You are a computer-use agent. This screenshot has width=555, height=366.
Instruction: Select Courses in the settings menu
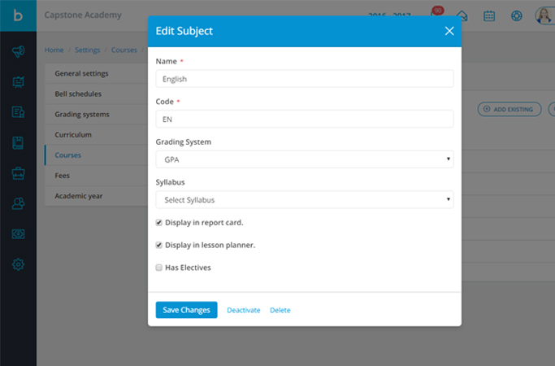[x=96, y=155]
